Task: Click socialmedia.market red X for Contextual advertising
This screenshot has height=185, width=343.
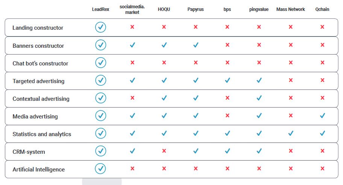Action: pyautogui.click(x=132, y=98)
